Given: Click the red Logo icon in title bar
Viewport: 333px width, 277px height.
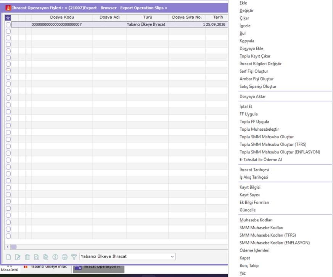Looking at the screenshot, I should coord(8,8).
